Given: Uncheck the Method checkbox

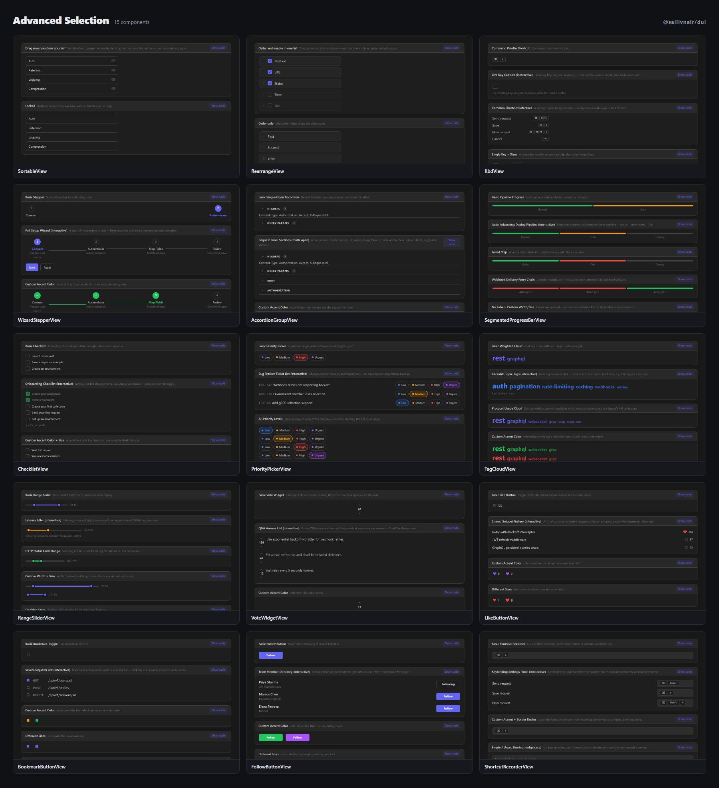Looking at the screenshot, I should pyautogui.click(x=270, y=61).
